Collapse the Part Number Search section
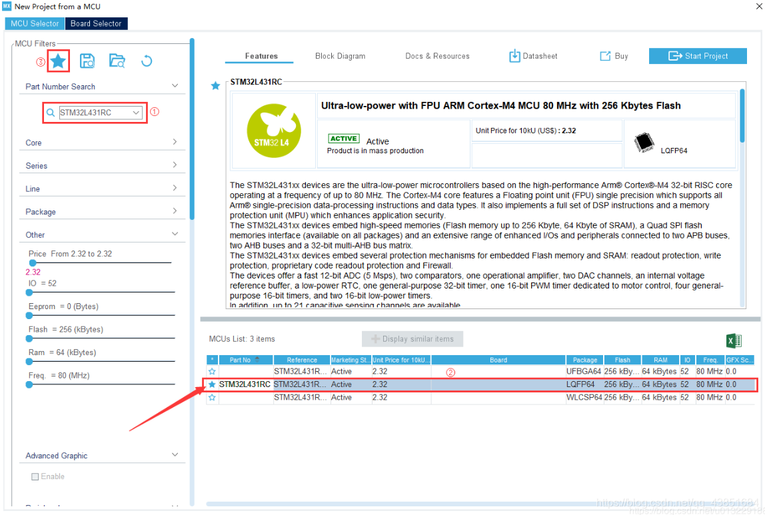 pyautogui.click(x=175, y=86)
